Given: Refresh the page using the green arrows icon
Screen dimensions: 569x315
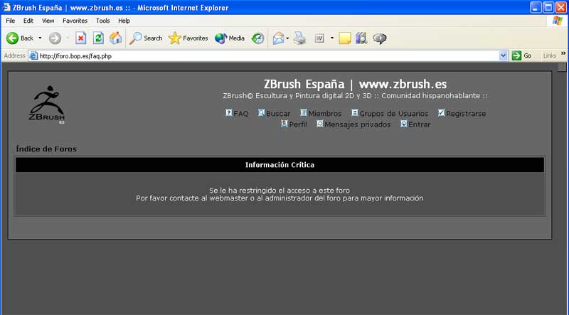Looking at the screenshot, I should tap(98, 38).
